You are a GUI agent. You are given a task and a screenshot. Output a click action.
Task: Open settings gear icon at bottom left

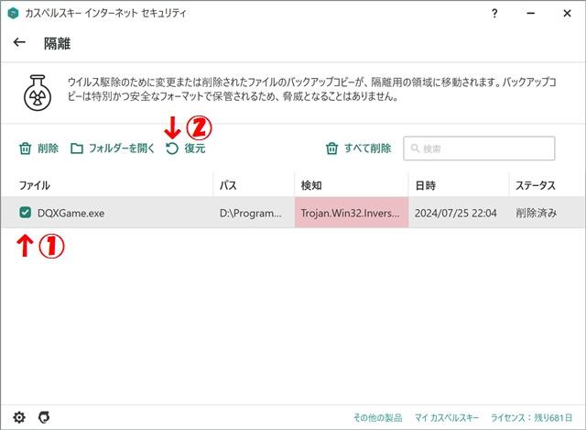pos(19,415)
